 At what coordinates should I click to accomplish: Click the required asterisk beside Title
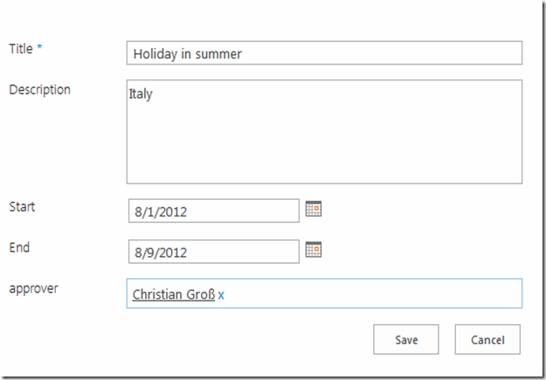pos(39,49)
